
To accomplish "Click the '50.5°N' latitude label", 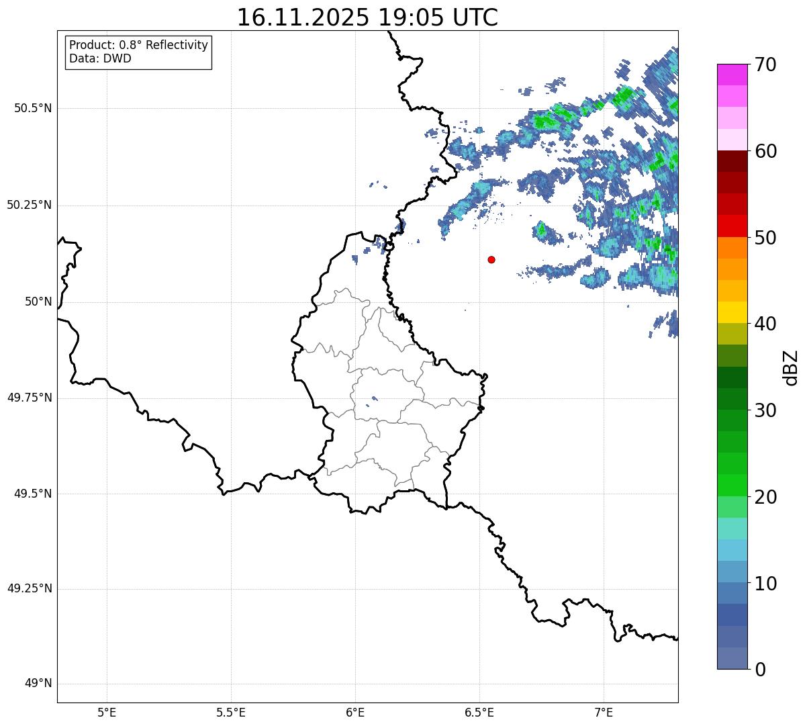I will [x=33, y=108].
